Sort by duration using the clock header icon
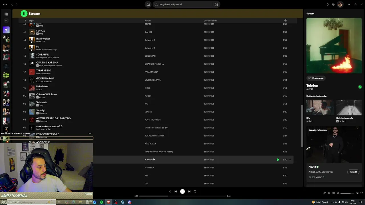Image resolution: width=365 pixels, height=205 pixels. [x=285, y=20]
